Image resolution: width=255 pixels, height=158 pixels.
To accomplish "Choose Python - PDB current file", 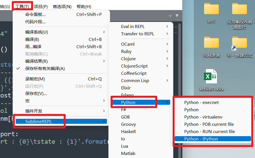I will pyautogui.click(x=213, y=124).
